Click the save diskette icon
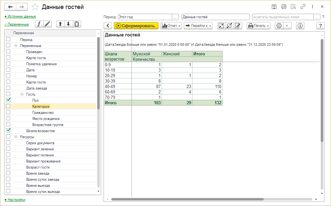This screenshot has height=206, width=331. pos(274,7)
